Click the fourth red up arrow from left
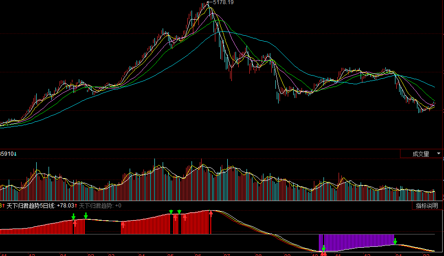The height and width of the screenshot is (256, 444). (185, 217)
